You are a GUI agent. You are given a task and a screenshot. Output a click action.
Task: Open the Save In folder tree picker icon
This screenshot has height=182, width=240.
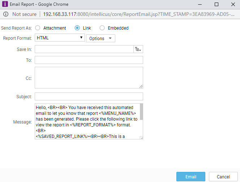[x=138, y=49]
